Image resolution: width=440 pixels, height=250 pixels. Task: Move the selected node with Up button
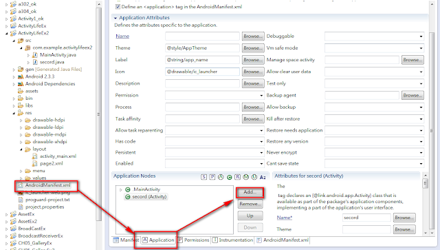point(250,216)
